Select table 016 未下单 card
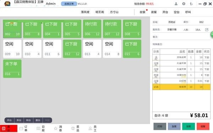Screen dimensions: 213x133 click(12, 69)
